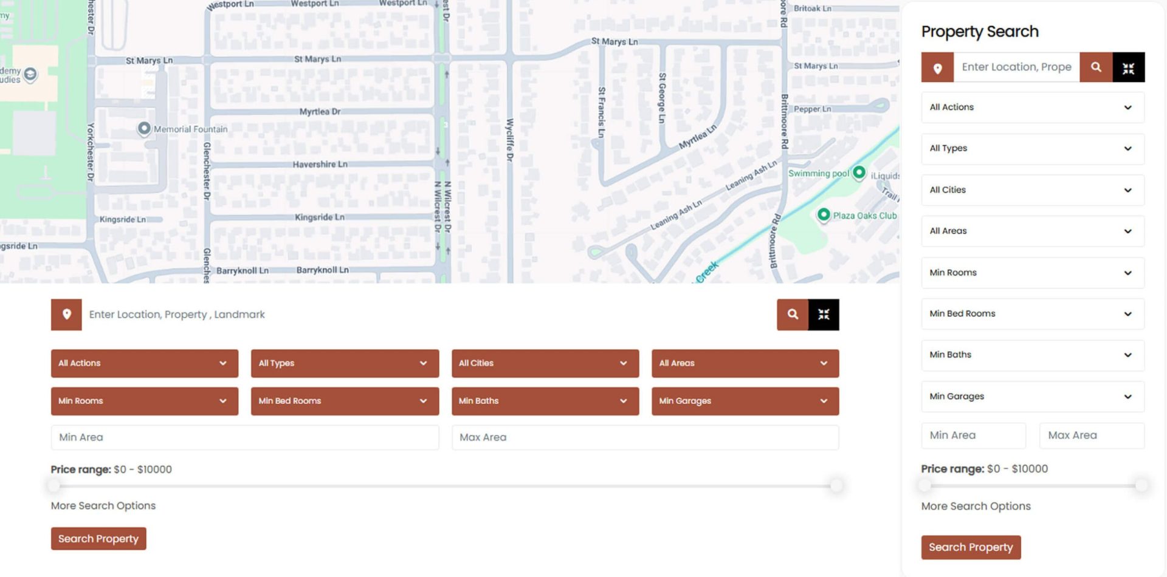Click the sidebar black collapse icon
Image resolution: width=1167 pixels, height=577 pixels.
coord(1128,67)
